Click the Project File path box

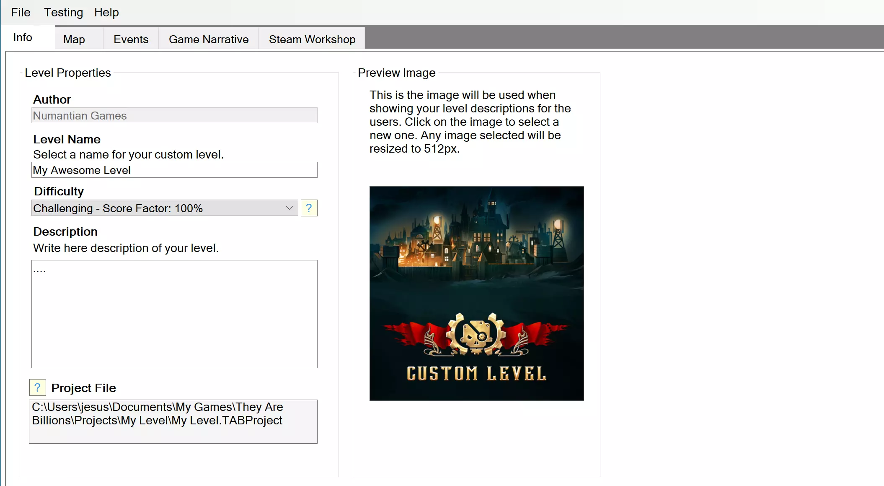(173, 421)
